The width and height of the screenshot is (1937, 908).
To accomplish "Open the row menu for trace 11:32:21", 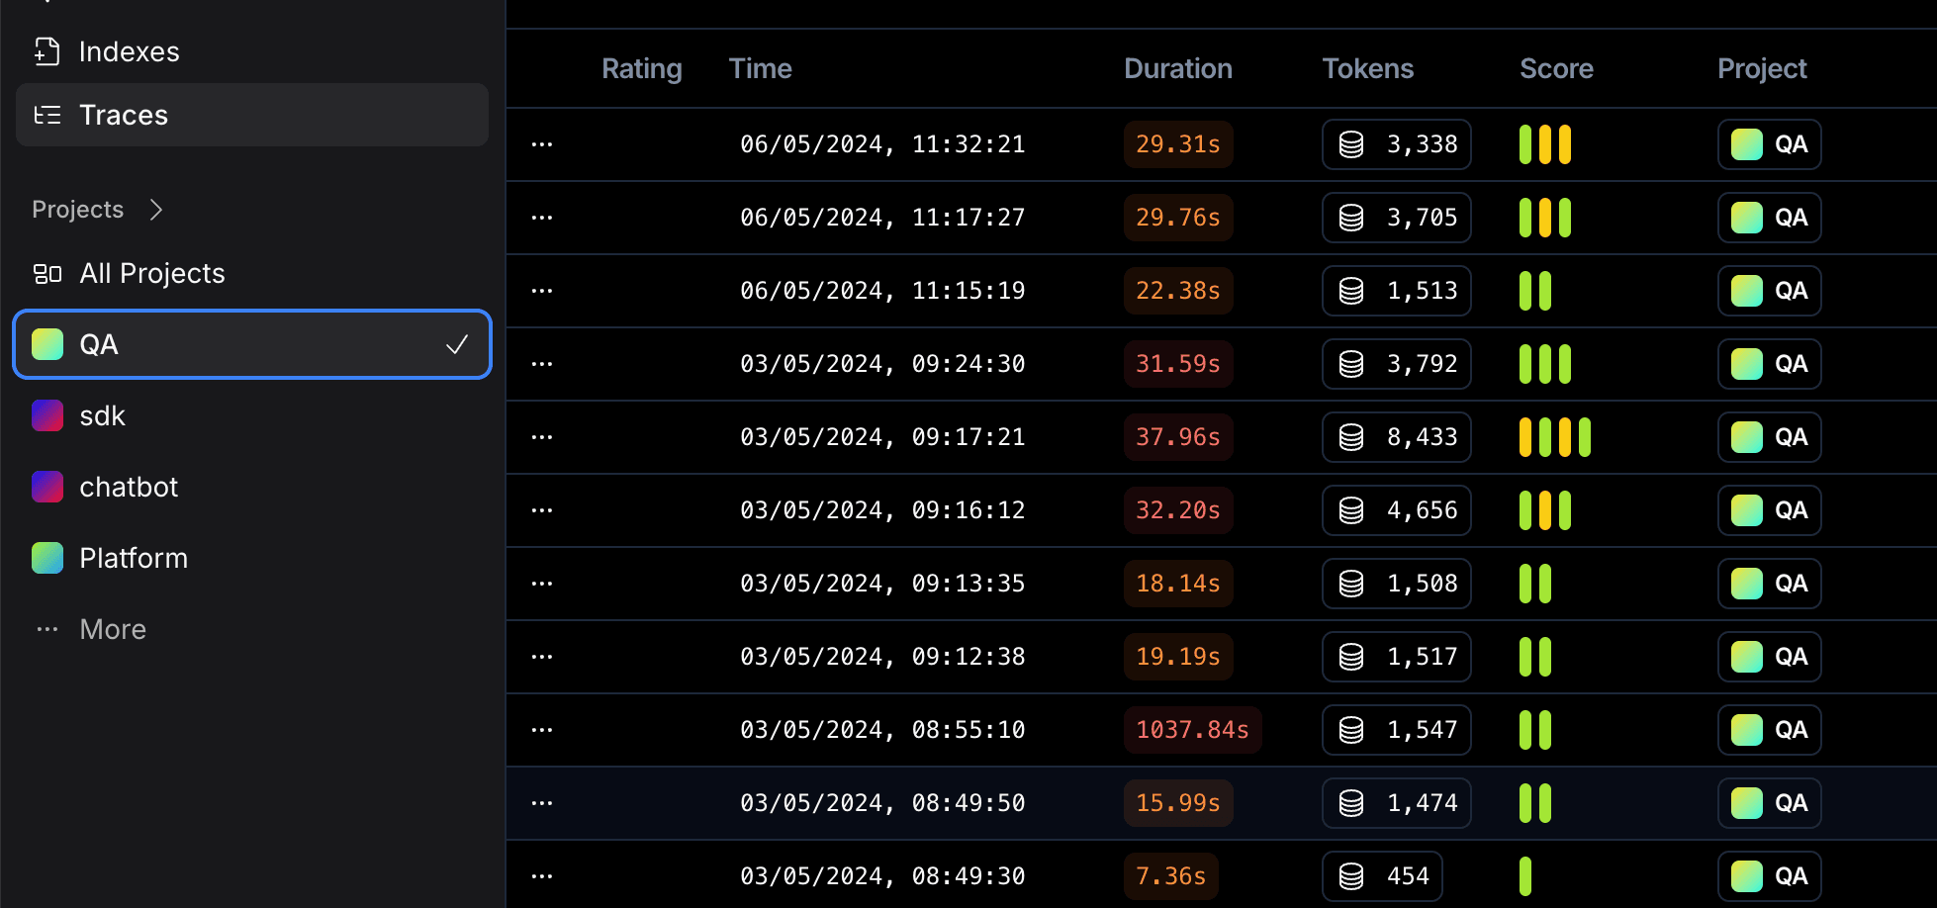I will [x=542, y=144].
